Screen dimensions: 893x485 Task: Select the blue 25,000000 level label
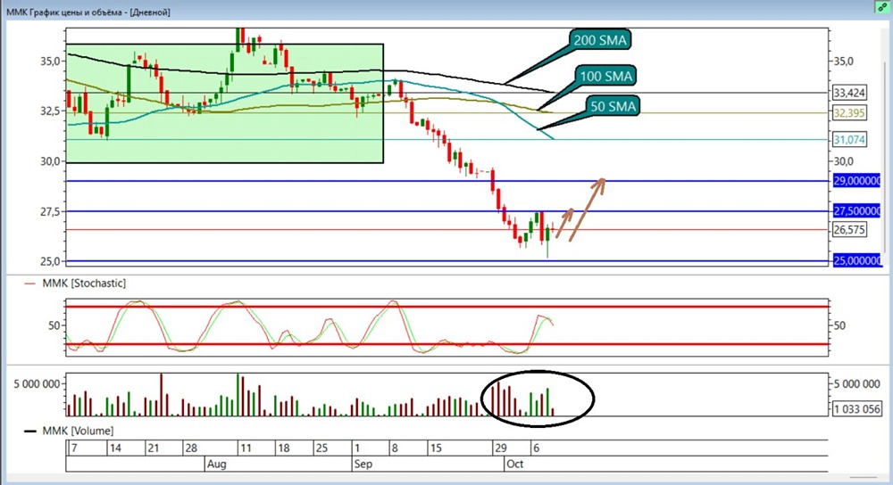click(x=856, y=261)
